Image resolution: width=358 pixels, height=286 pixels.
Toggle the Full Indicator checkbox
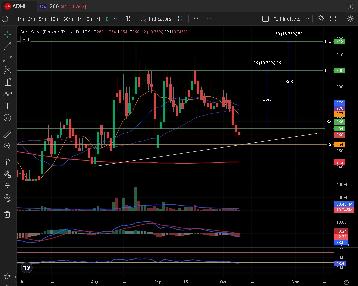pyautogui.click(x=265, y=19)
